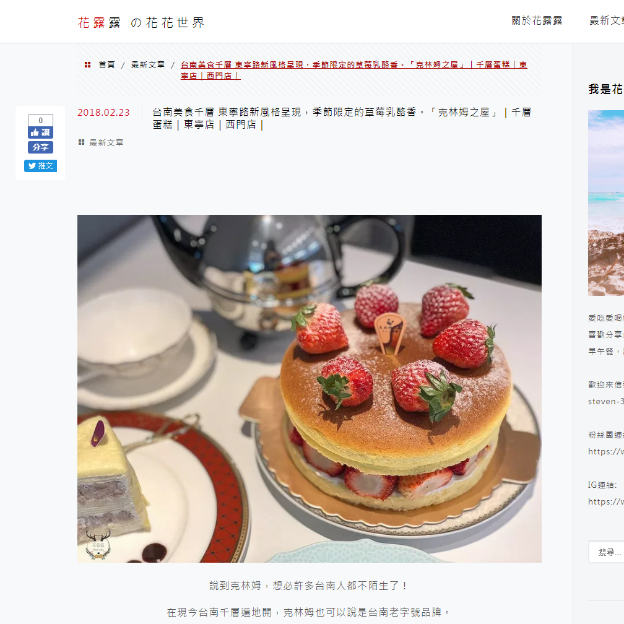Open the 關於花露露 menu item

(537, 20)
